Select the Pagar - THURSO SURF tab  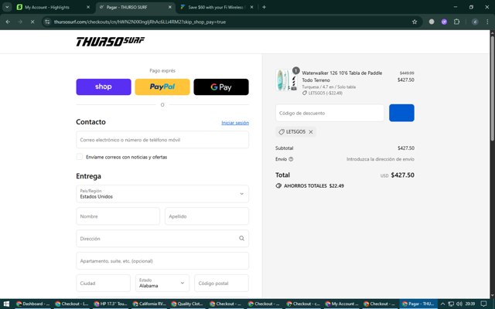point(136,7)
